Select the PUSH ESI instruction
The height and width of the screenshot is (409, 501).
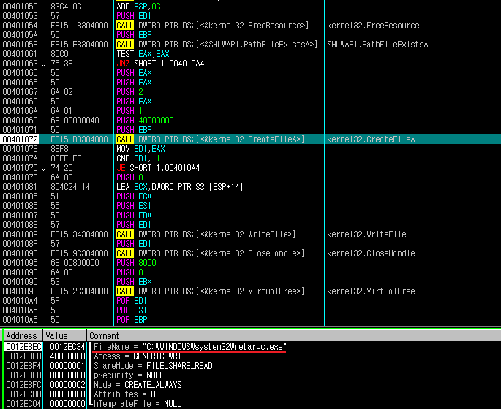point(134,206)
